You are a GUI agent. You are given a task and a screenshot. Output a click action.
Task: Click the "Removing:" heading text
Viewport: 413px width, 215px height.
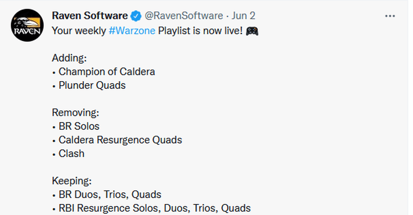coord(75,112)
